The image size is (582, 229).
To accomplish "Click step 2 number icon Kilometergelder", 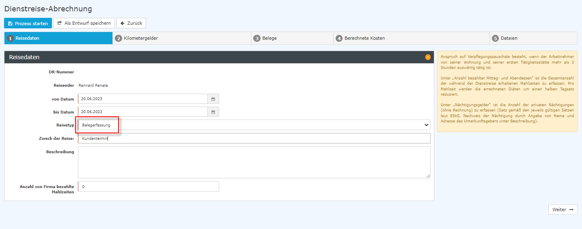I will 119,38.
